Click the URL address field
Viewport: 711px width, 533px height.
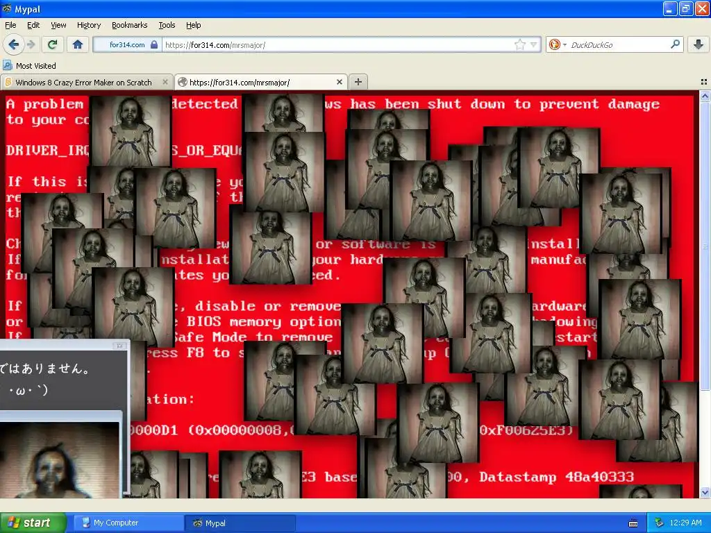pos(338,44)
